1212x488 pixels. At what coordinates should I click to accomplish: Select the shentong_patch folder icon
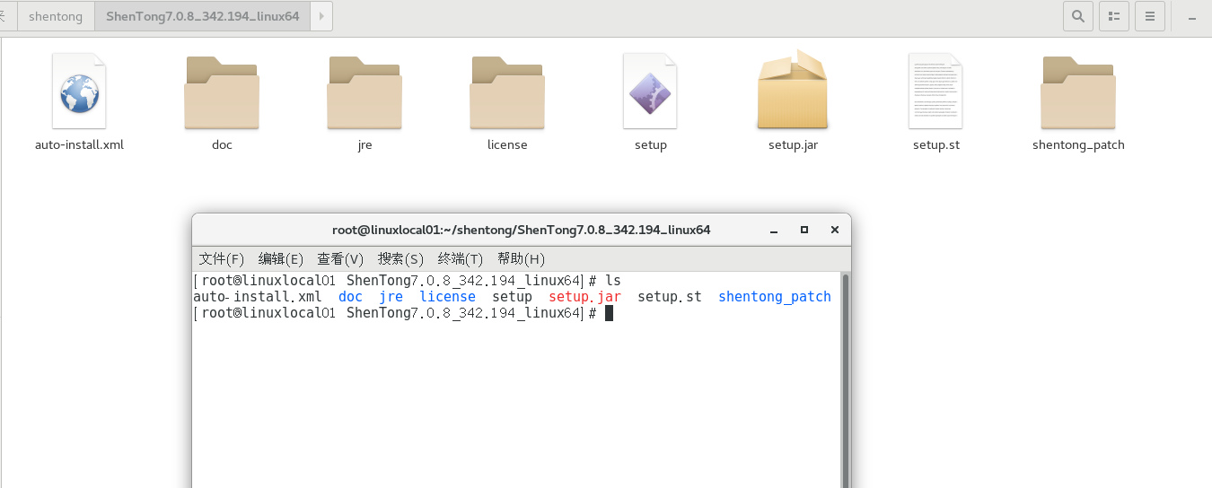1078,92
